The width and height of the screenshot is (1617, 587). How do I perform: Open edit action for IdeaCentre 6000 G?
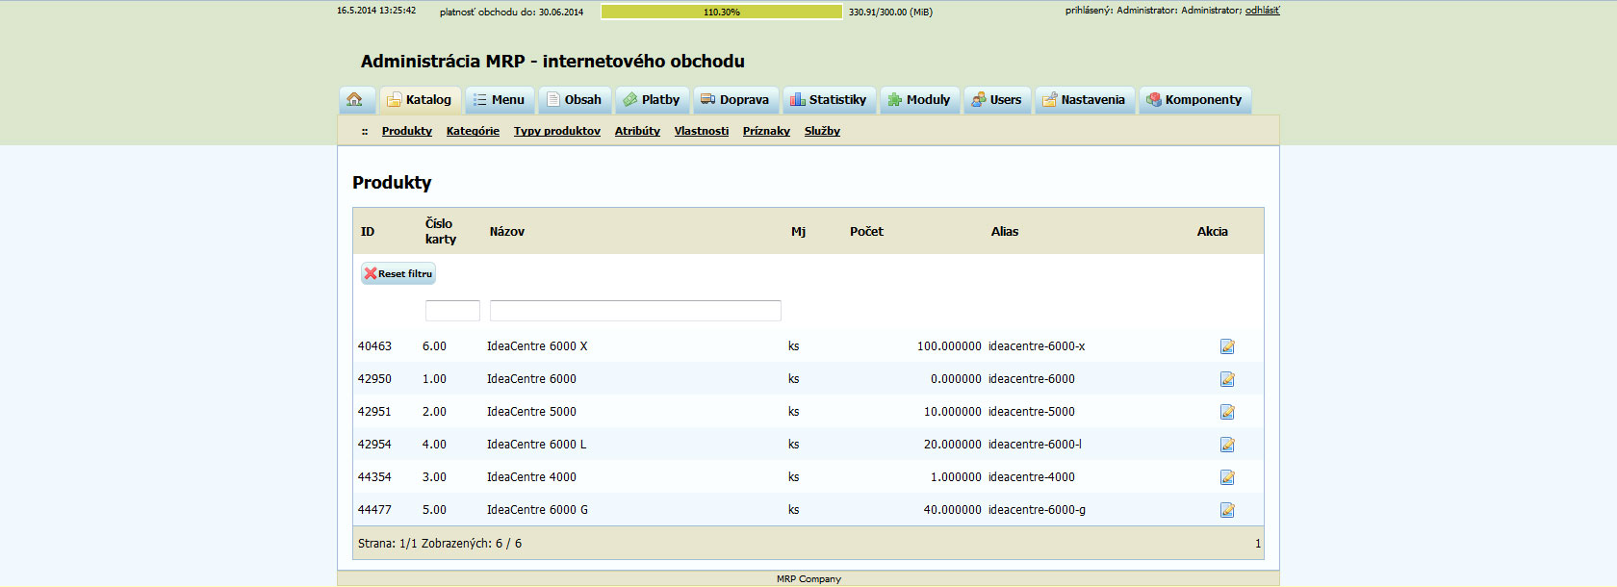(x=1227, y=510)
